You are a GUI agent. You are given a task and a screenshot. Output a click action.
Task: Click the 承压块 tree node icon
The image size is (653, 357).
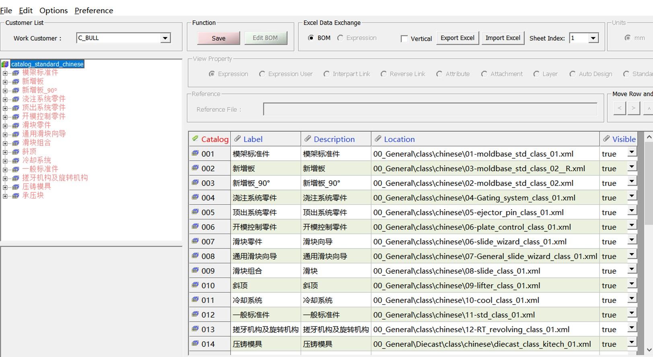[16, 196]
